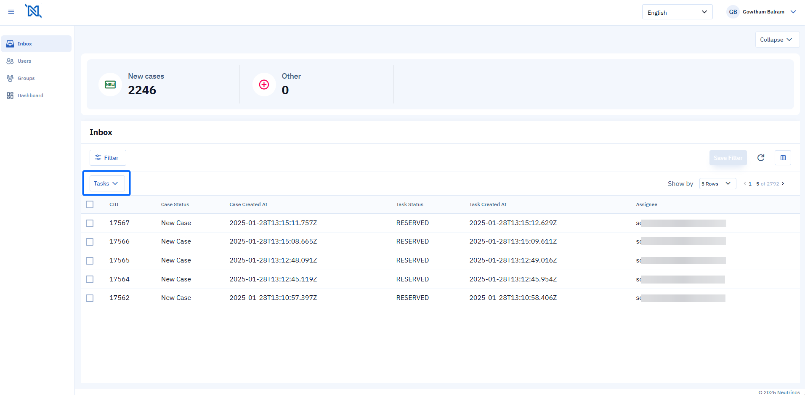The width and height of the screenshot is (805, 395).
Task: Click the GB user avatar
Action: coord(733,12)
